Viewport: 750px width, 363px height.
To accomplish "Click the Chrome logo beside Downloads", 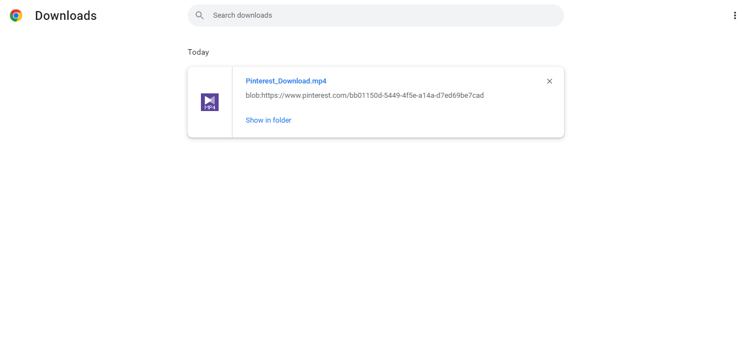I will coord(16,15).
